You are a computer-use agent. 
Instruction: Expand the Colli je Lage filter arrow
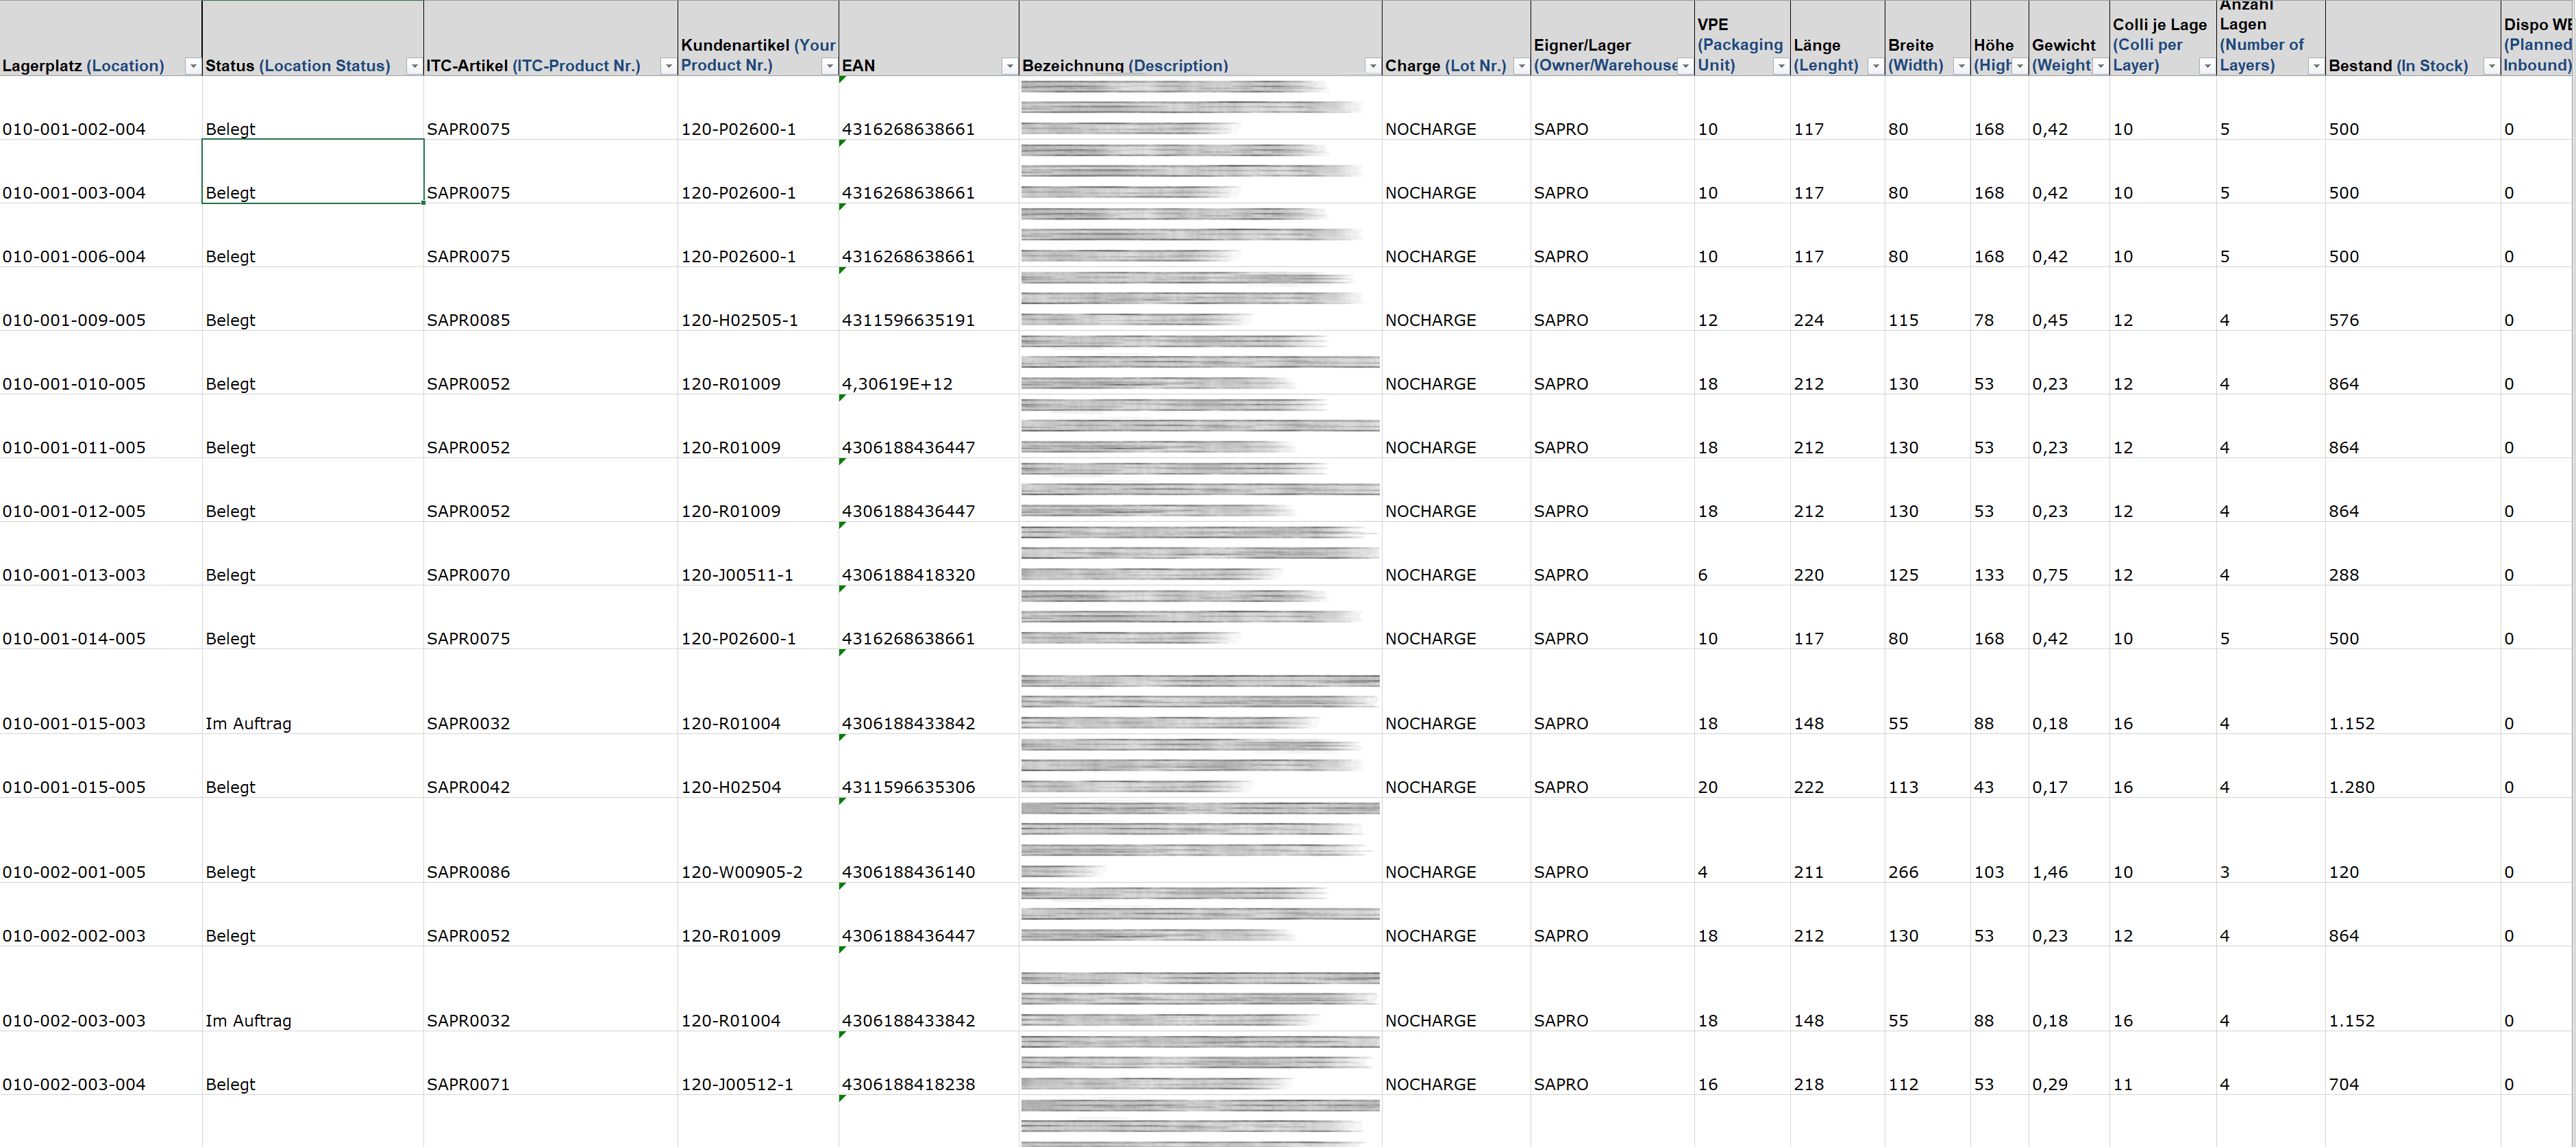coord(2207,66)
